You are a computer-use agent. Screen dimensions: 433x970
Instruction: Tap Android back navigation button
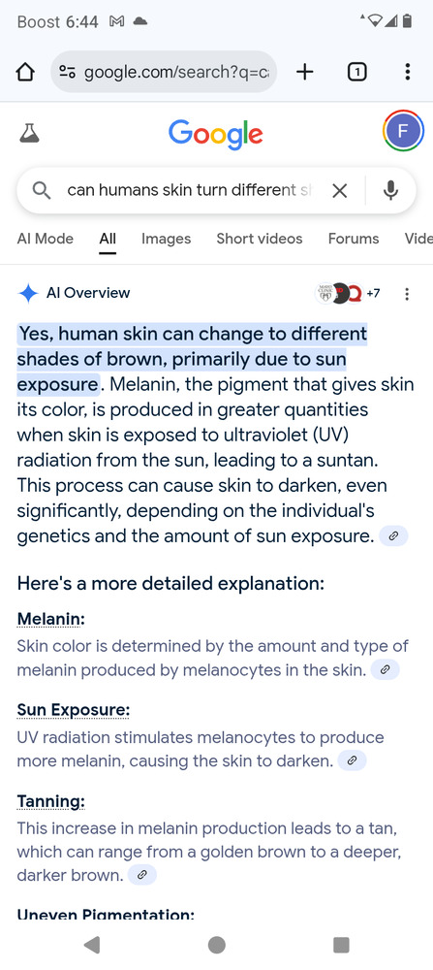92,945
